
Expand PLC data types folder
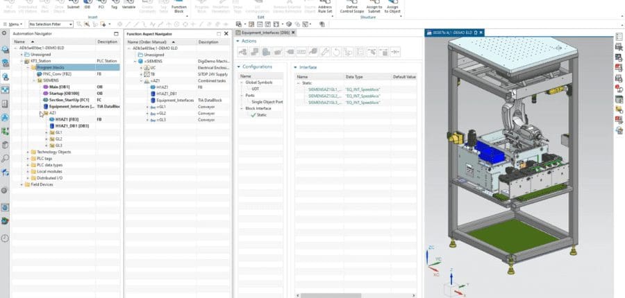[28, 165]
